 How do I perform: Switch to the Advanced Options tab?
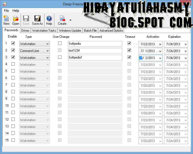click(111, 31)
